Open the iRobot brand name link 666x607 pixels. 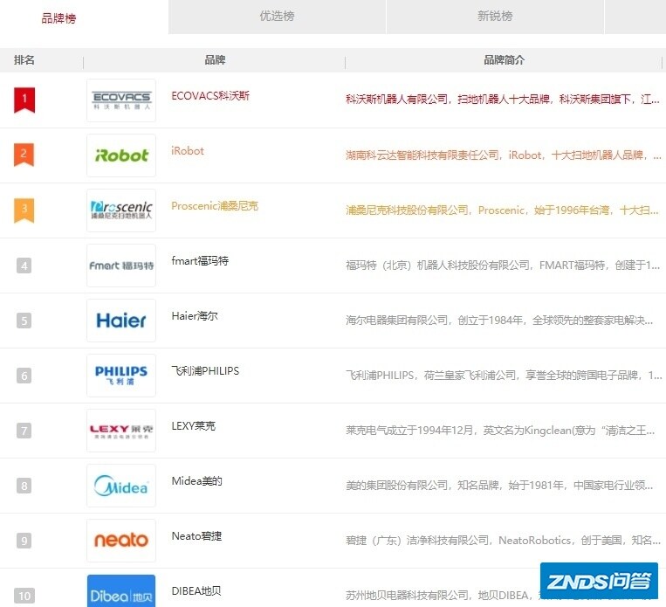pos(188,151)
